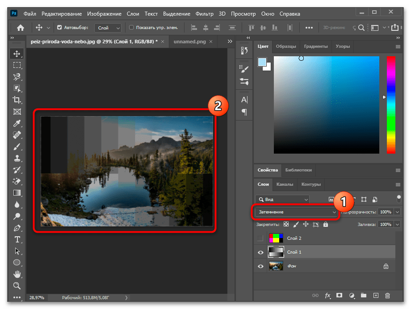Select the Фон layer thumbnail

click(276, 266)
